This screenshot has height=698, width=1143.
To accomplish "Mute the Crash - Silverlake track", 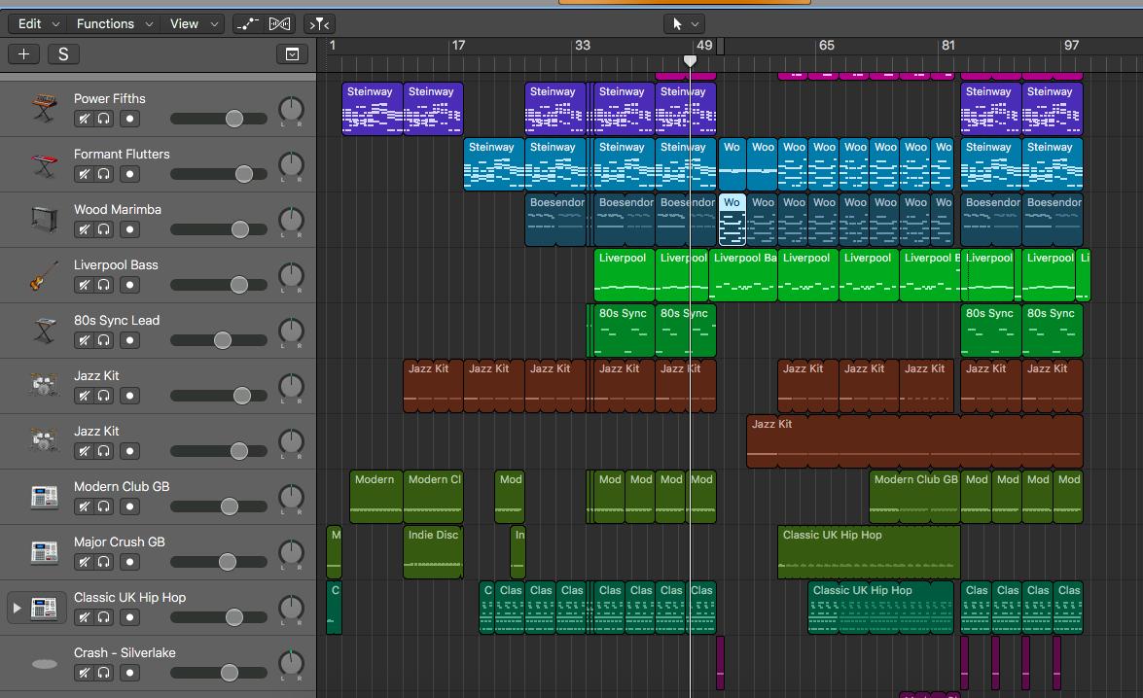I will [85, 673].
